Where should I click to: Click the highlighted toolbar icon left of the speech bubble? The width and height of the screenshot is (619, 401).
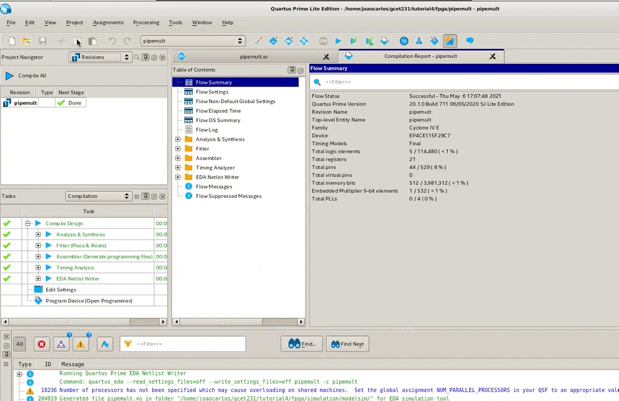449,41
